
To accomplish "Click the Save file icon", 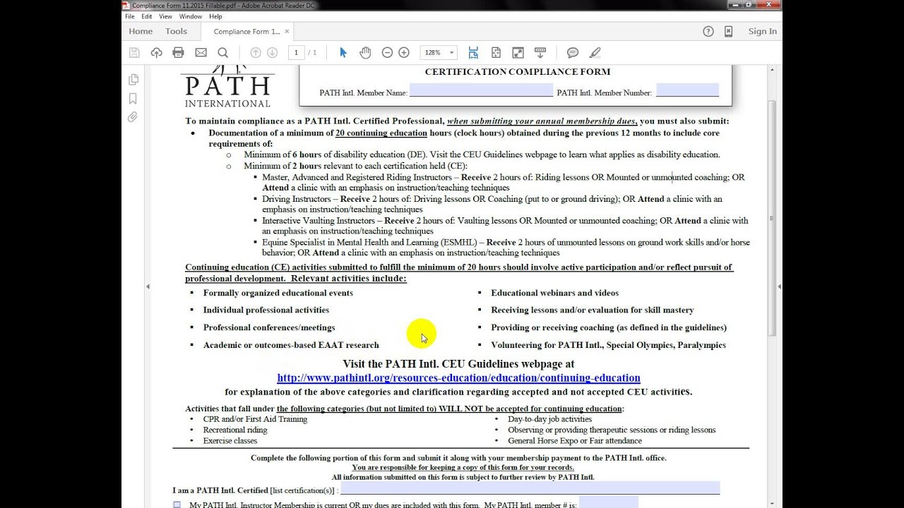I will coord(134,53).
